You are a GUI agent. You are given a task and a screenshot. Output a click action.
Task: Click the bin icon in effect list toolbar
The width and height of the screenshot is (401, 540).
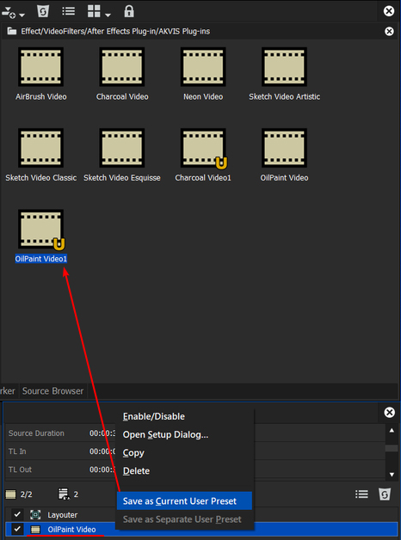click(x=385, y=494)
